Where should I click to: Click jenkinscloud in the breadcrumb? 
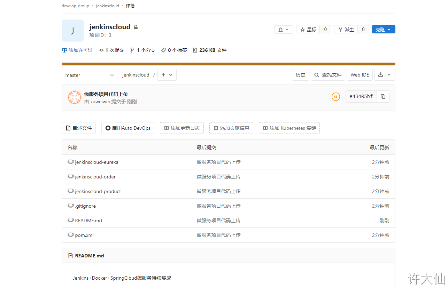pyautogui.click(x=108, y=6)
